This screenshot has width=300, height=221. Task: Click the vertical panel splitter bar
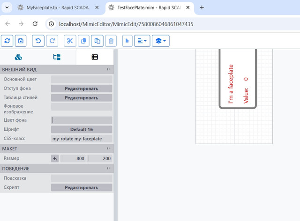(116, 135)
